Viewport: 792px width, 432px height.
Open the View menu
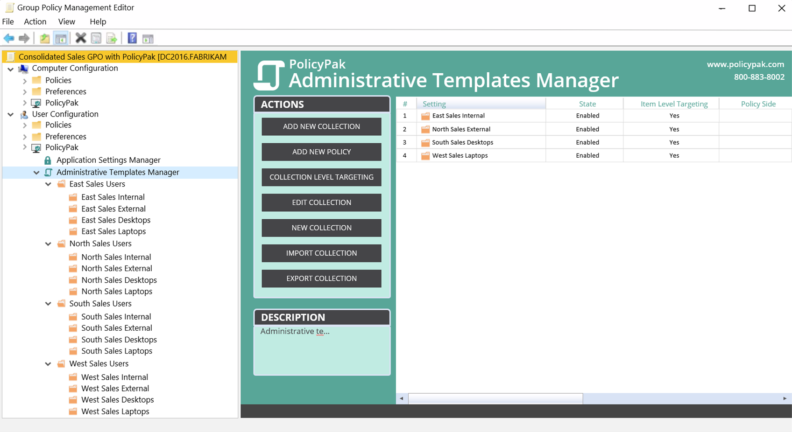pos(66,21)
